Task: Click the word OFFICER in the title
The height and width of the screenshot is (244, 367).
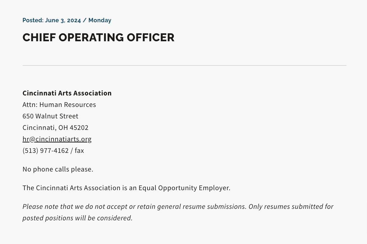Action: (x=150, y=37)
